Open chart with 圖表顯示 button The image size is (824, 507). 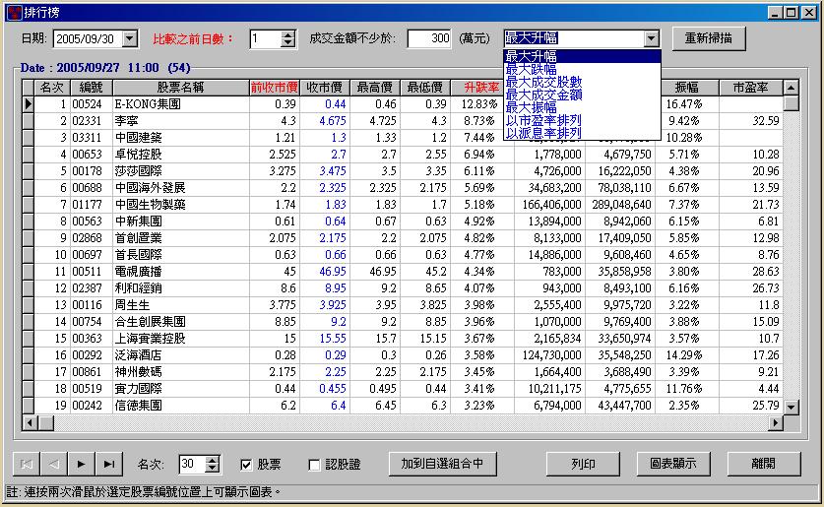[673, 464]
